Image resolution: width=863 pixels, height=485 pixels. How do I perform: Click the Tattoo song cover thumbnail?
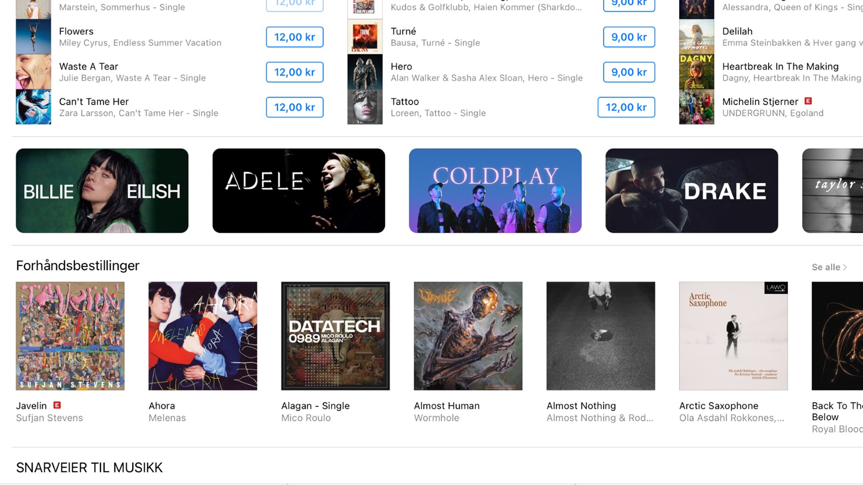click(365, 107)
